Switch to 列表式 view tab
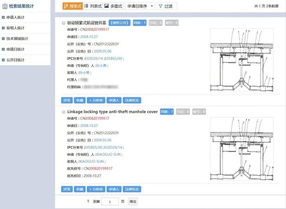The width and height of the screenshot is (286, 209). (x=93, y=6)
